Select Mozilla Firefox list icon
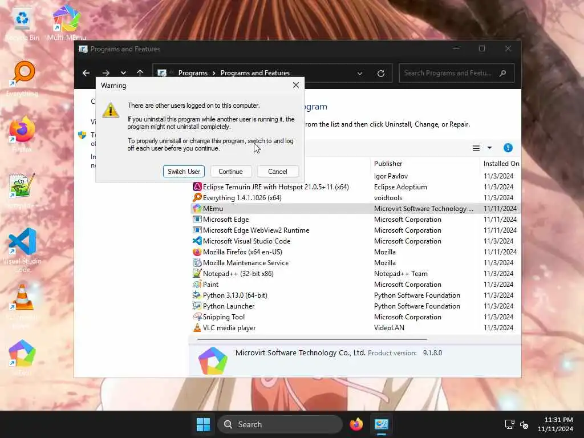Viewport: 584px width, 438px height. click(197, 252)
